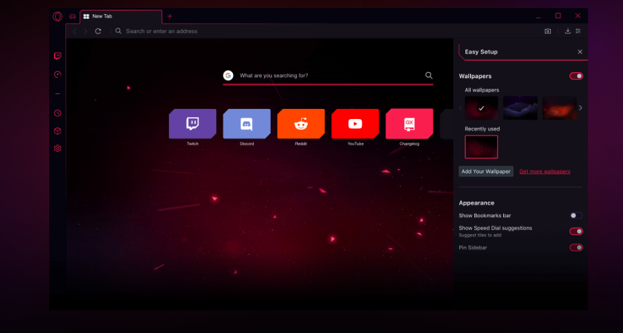Image resolution: width=623 pixels, height=333 pixels.
Task: Open GX Control speedometer in sidebar
Action: [58, 75]
